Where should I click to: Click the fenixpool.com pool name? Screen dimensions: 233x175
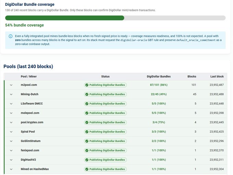pyautogui.click(x=30, y=150)
